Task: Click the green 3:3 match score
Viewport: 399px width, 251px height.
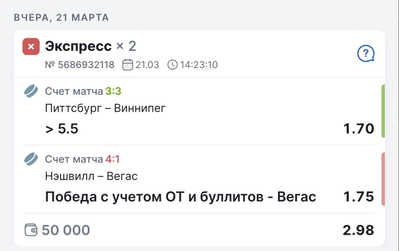Action: coord(113,91)
